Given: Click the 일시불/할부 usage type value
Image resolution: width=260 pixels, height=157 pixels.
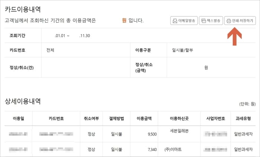Looking at the screenshot, I should click(x=183, y=50).
